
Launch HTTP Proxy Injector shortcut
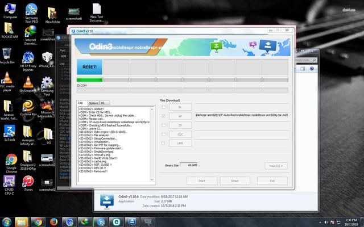[28, 61]
